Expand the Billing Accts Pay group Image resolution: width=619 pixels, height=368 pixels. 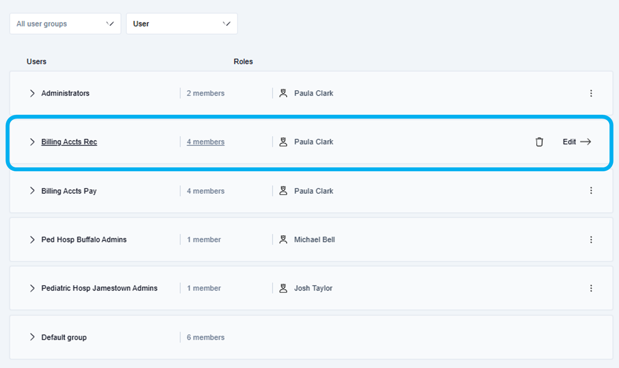coord(32,191)
